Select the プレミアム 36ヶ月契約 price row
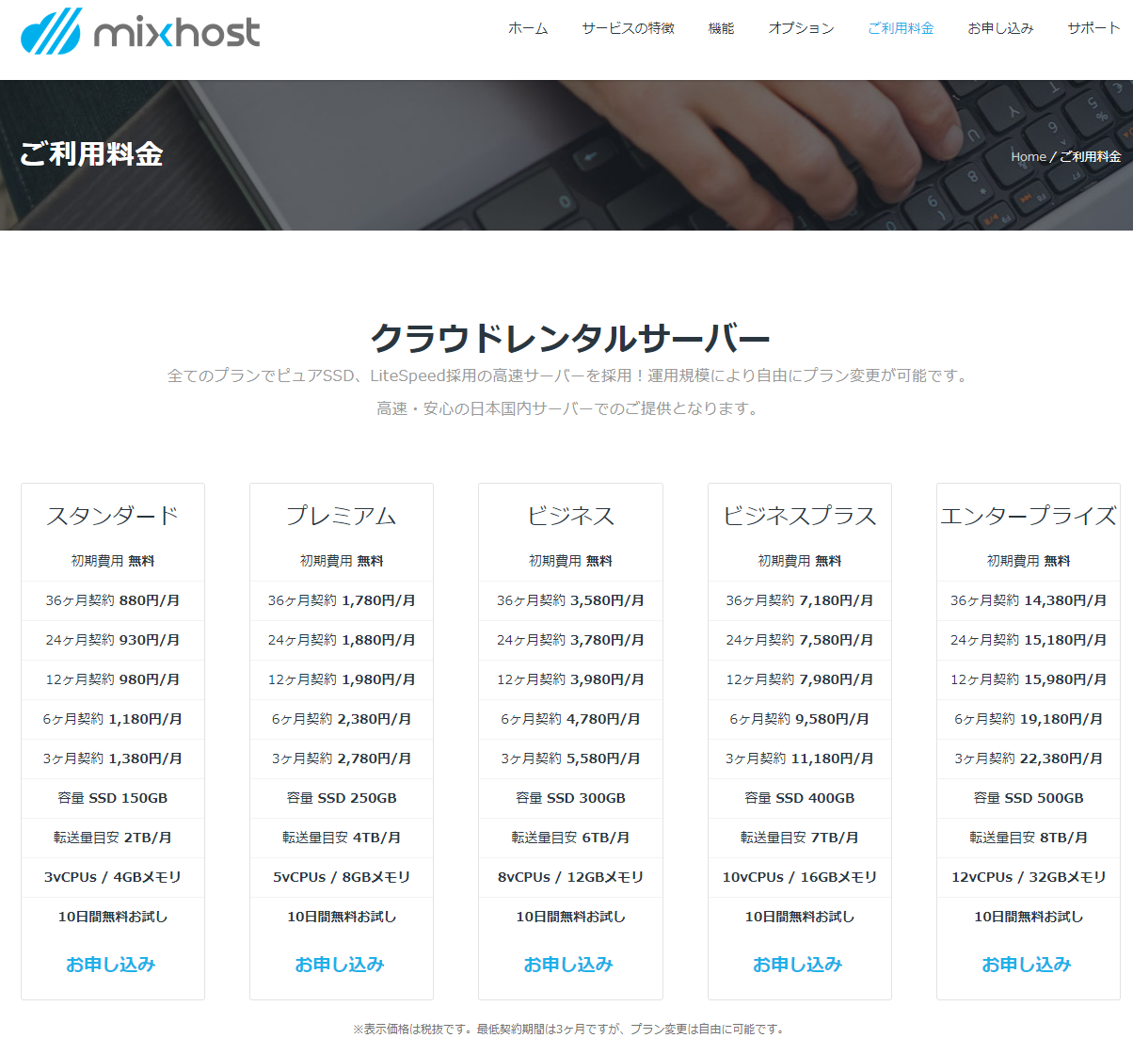The image size is (1133, 1038). (x=341, y=600)
